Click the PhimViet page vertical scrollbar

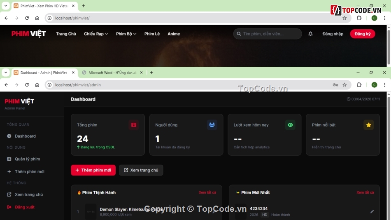(389, 46)
